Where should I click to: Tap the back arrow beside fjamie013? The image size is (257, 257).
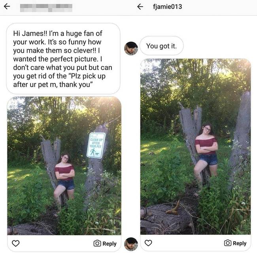(140, 7)
